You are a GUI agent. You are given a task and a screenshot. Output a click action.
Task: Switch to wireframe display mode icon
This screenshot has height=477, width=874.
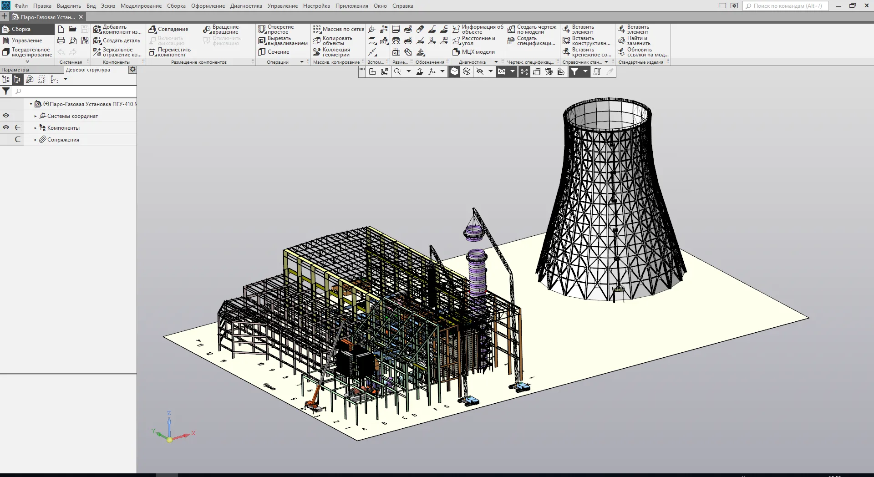pos(467,71)
